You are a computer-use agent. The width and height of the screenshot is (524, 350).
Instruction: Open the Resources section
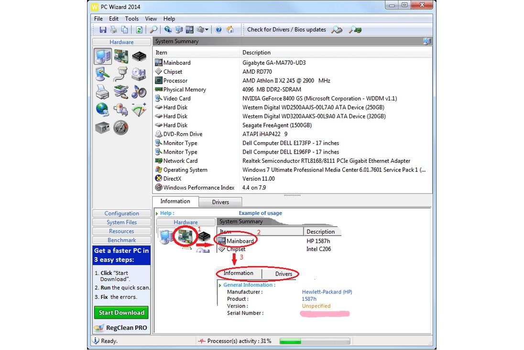coord(121,231)
